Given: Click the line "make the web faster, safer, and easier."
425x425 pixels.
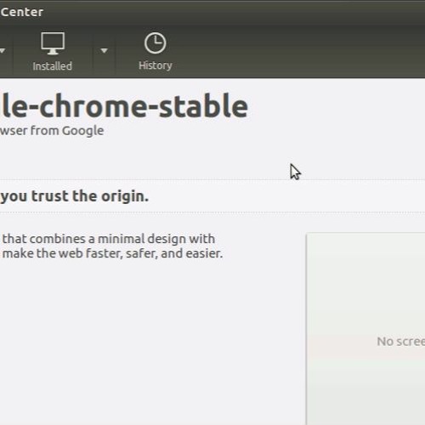Looking at the screenshot, I should (x=112, y=253).
